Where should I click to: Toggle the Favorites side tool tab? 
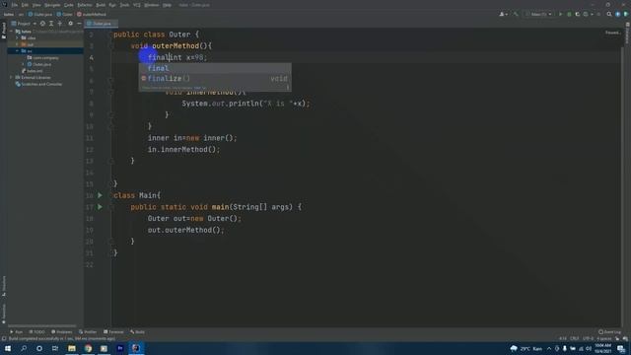pyautogui.click(x=4, y=314)
